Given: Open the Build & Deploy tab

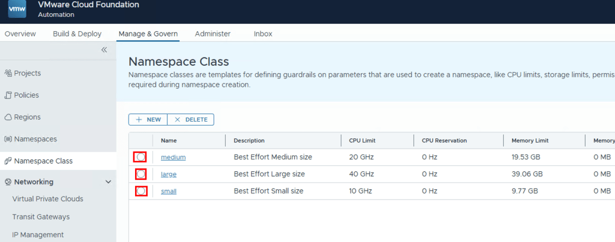Looking at the screenshot, I should click(x=77, y=34).
